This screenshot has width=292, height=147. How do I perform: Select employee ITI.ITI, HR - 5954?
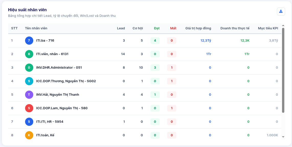click(50, 122)
